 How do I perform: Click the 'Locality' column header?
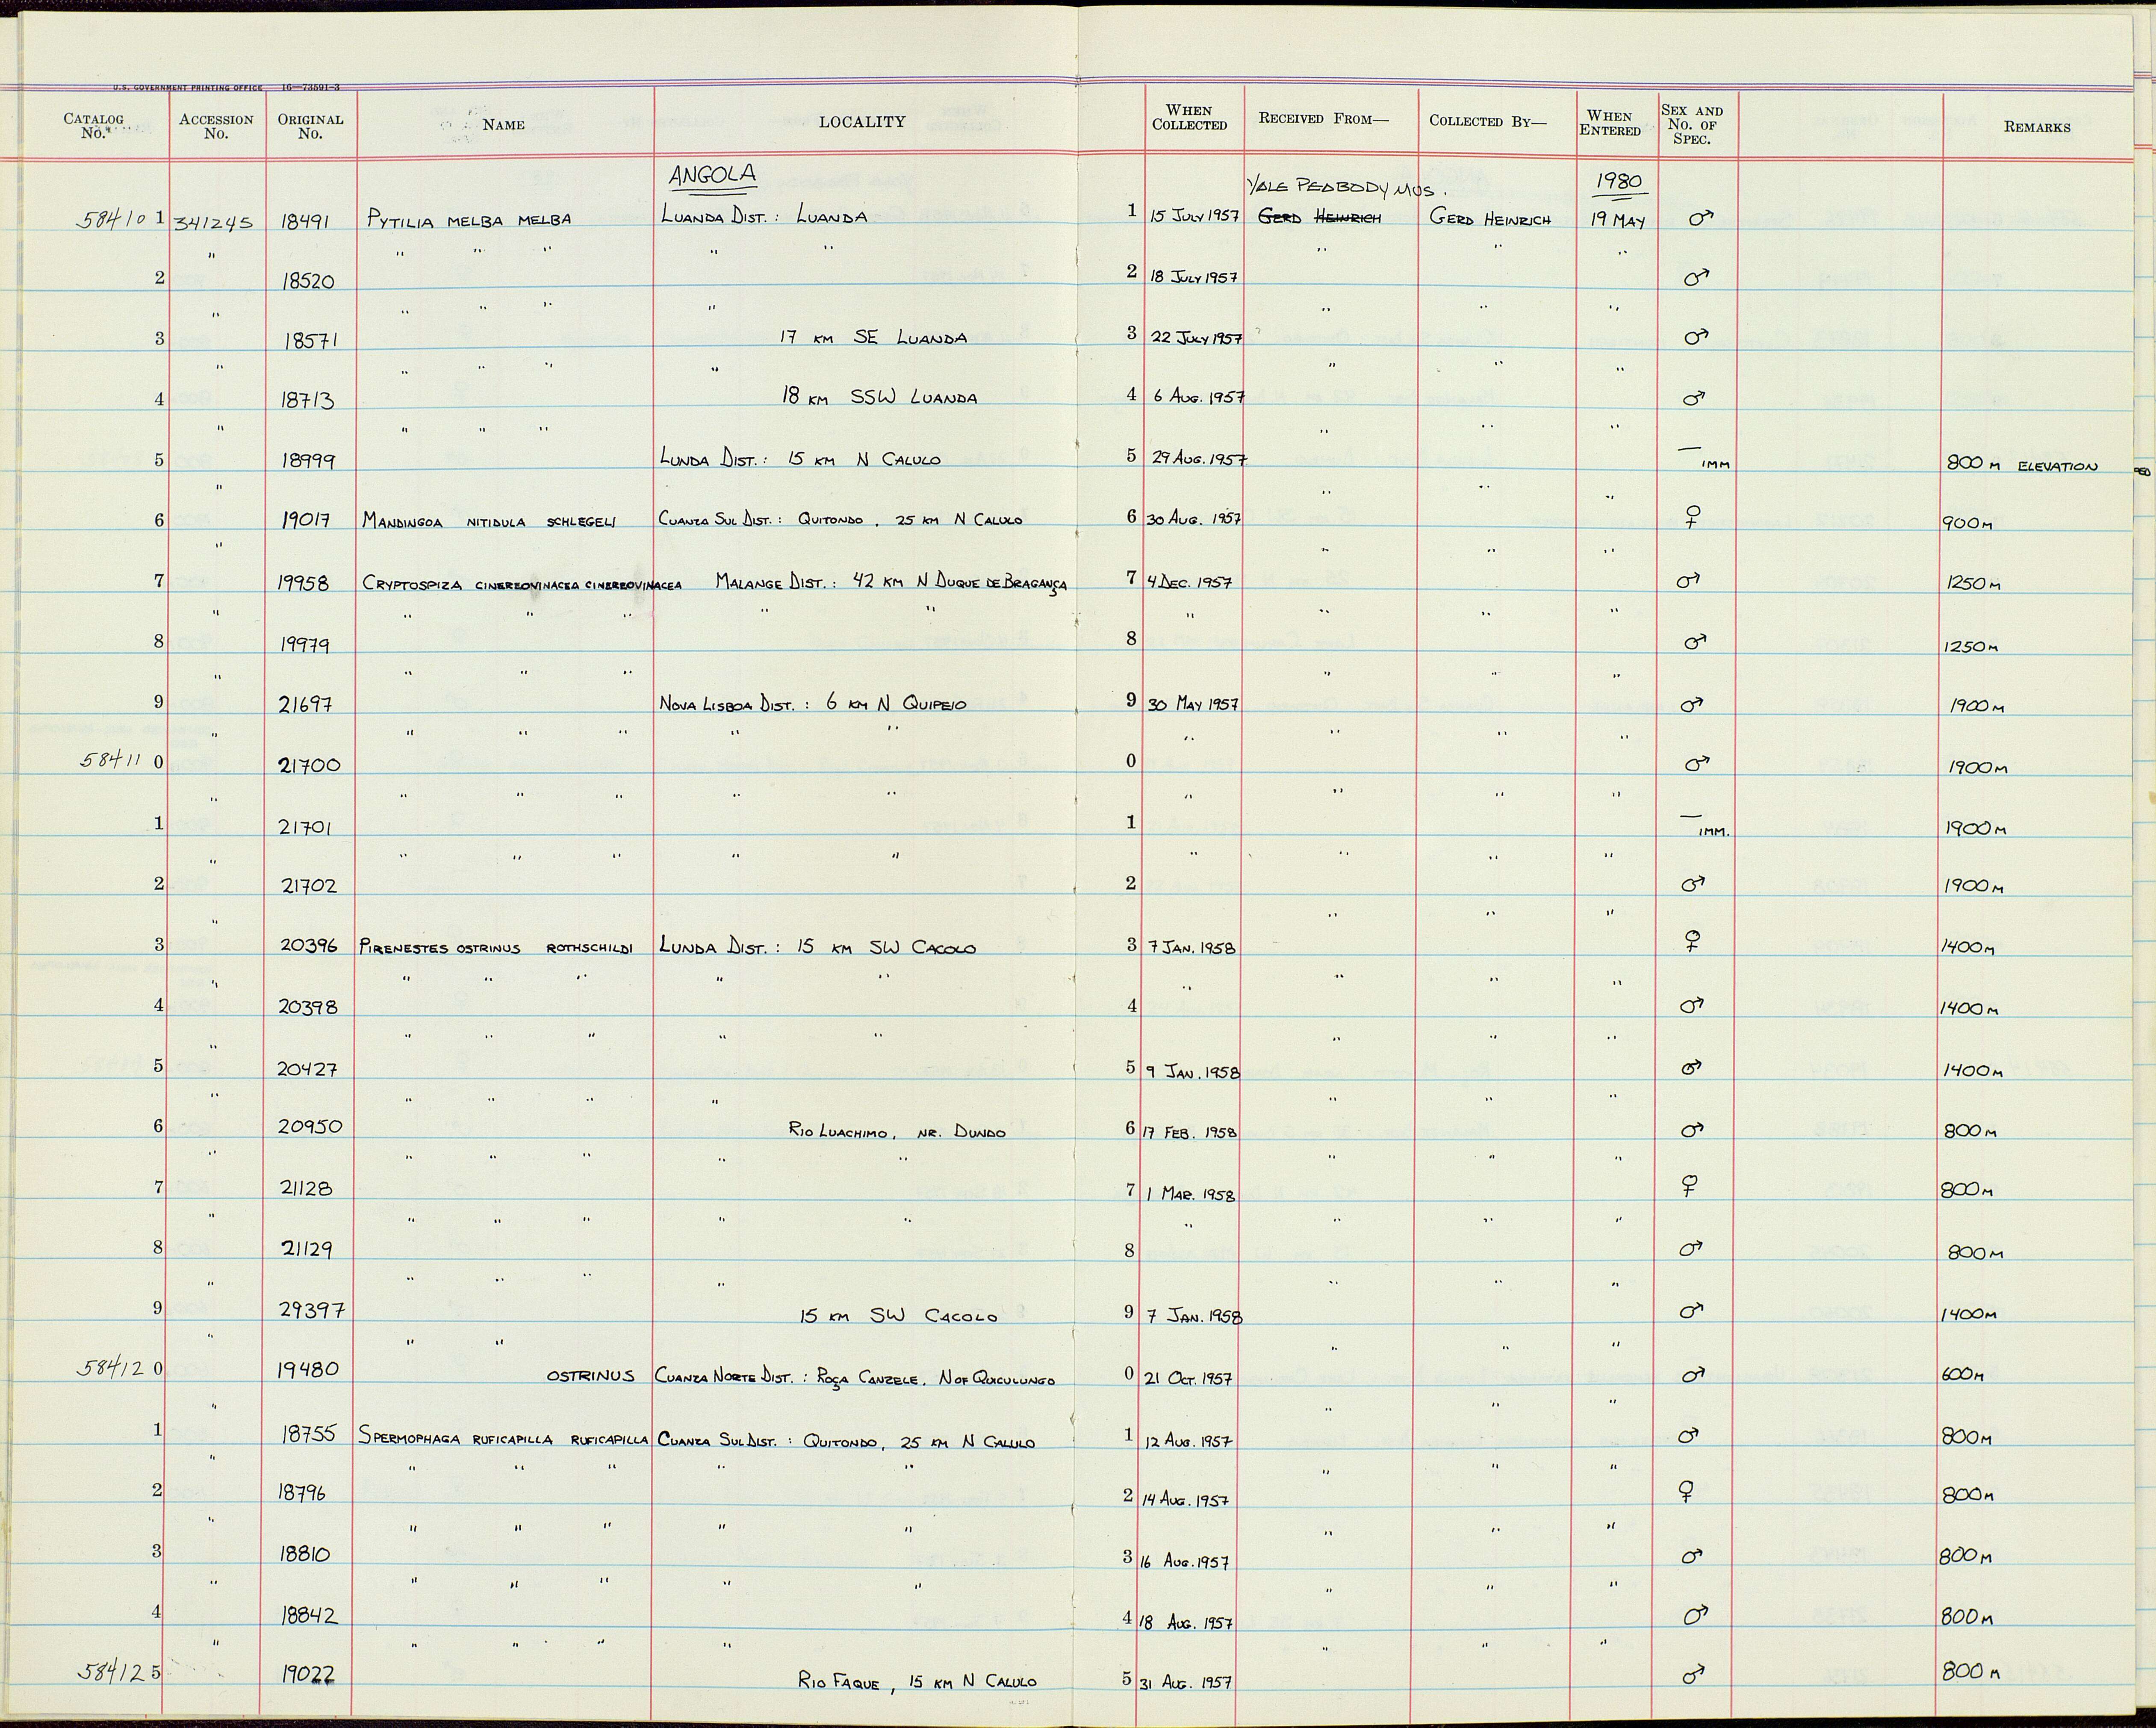point(862,122)
